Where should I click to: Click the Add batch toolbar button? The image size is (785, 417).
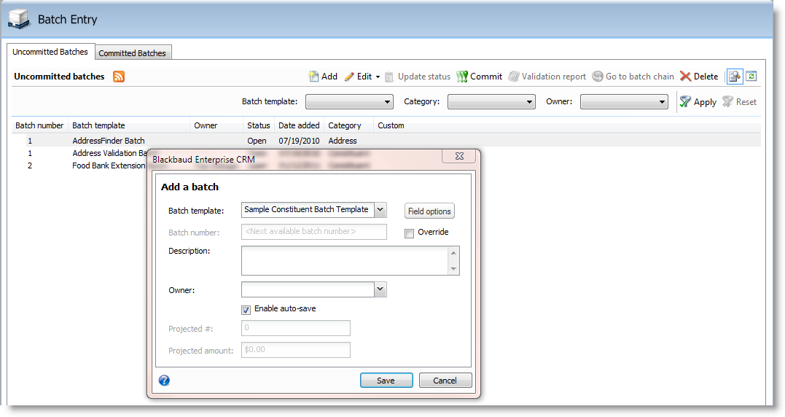tap(323, 77)
